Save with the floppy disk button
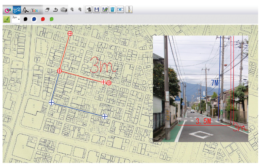This screenshot has height=166, width=261. click(97, 10)
